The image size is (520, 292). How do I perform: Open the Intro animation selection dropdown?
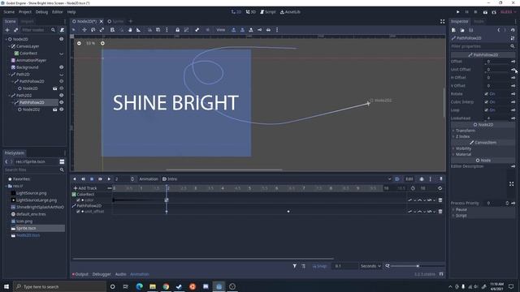tap(277, 178)
